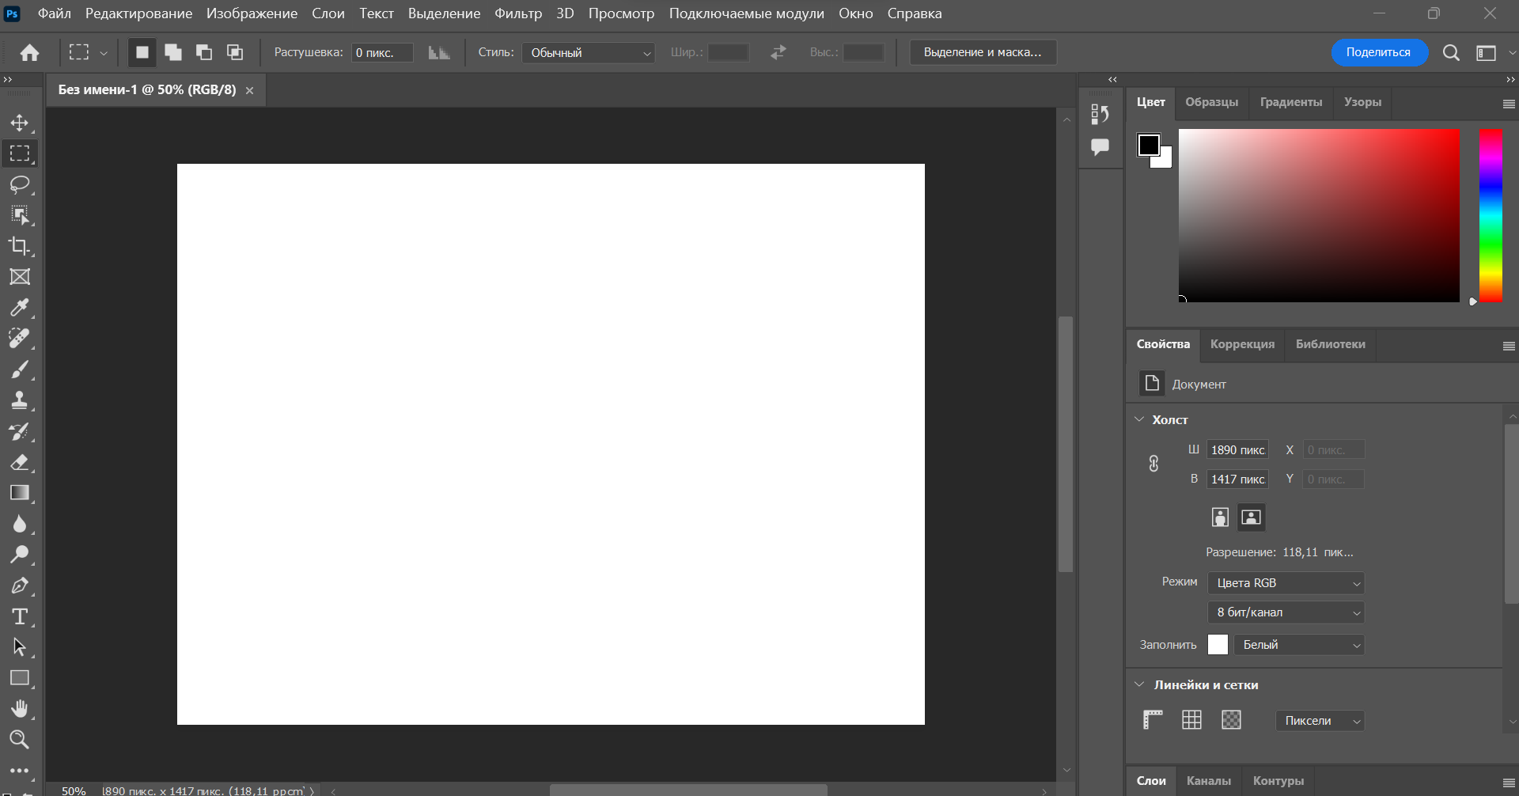Switch to the Градиенты tab
The height and width of the screenshot is (796, 1519).
(x=1290, y=102)
